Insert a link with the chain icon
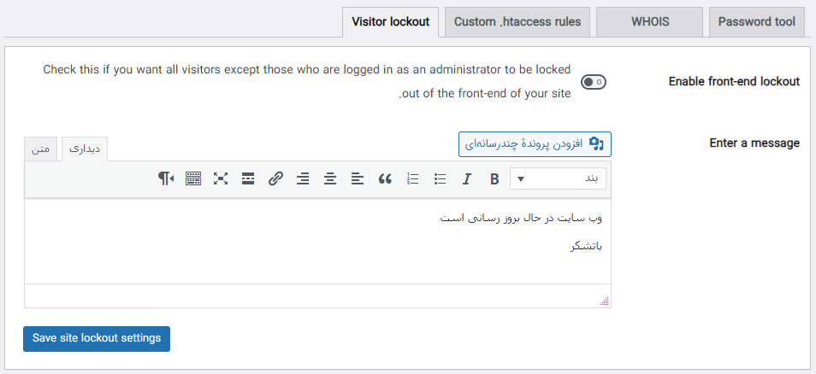The image size is (816, 374). pos(275,178)
